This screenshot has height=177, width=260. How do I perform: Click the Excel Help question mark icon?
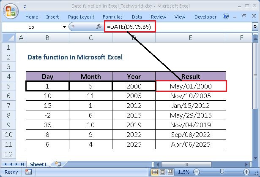226,16
